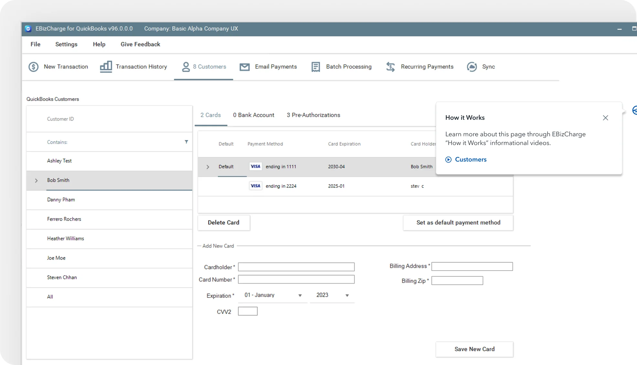Open the File menu
637x365 pixels.
pos(36,44)
